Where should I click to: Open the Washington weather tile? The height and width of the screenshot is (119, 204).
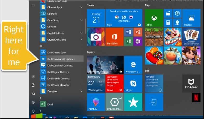[96, 83]
